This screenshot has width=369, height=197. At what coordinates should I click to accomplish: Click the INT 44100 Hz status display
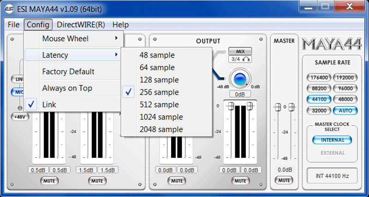point(332,176)
